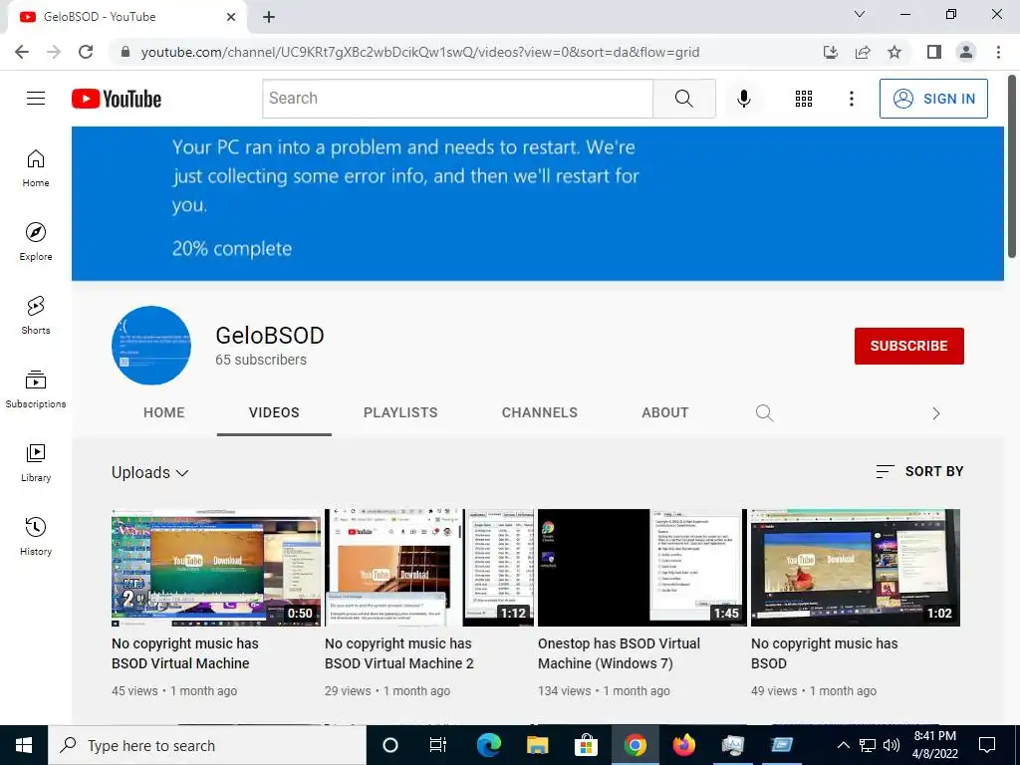The width and height of the screenshot is (1020, 765).
Task: Reload the page
Action: (86, 52)
